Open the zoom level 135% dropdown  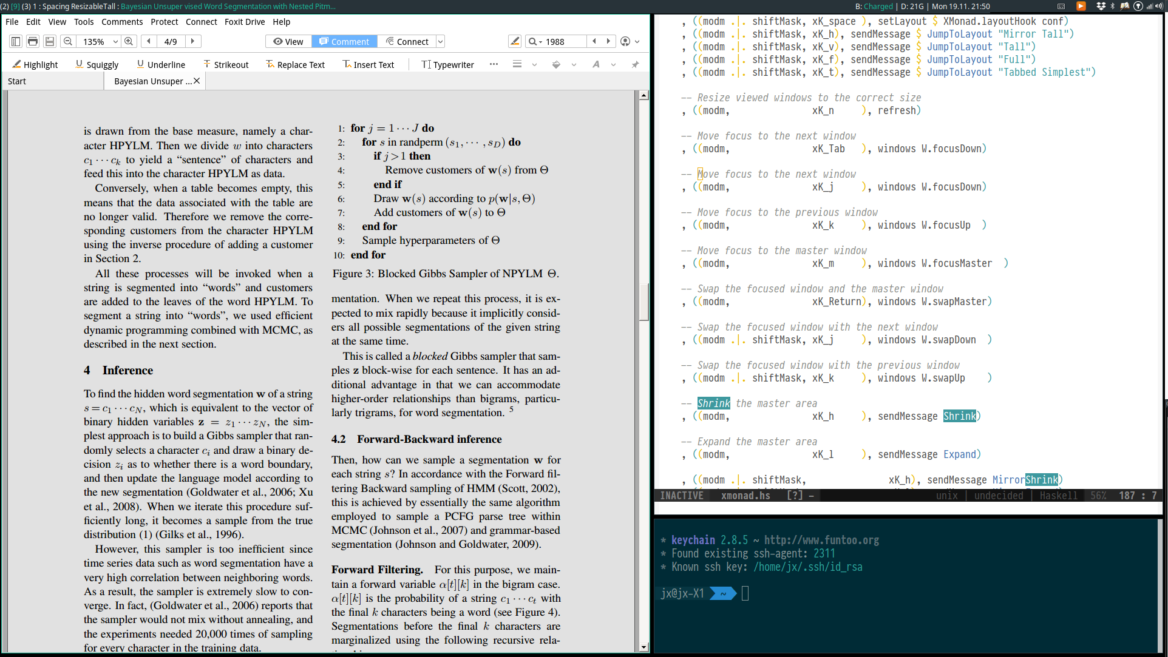tap(115, 41)
